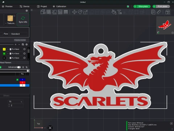The width and height of the screenshot is (174, 131).
Task: Toggle green checkbox beside filament 1
Action: (17, 80)
